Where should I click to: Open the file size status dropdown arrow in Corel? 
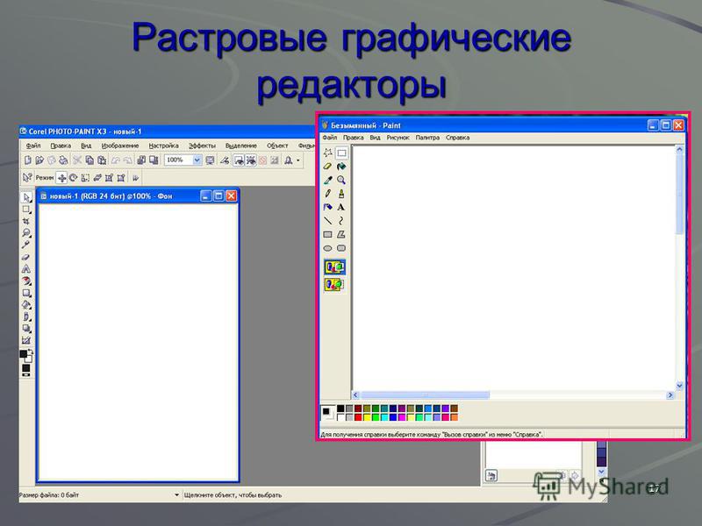(177, 495)
